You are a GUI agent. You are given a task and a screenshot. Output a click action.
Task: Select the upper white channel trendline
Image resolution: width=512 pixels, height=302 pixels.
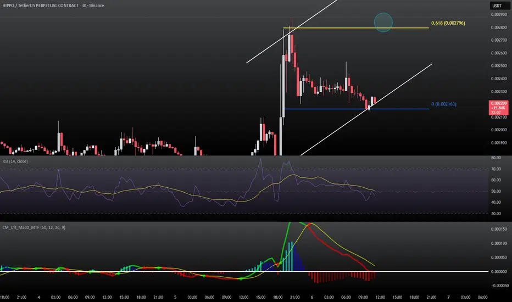(291, 33)
